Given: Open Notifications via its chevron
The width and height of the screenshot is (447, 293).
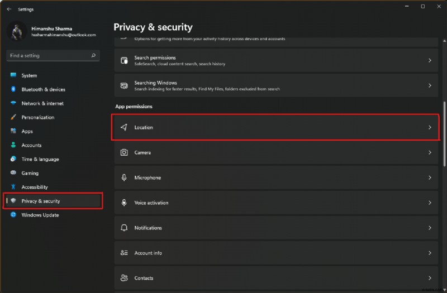Looking at the screenshot, I should tap(430, 228).
